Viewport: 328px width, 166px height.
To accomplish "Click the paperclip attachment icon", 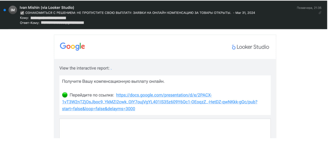I will [x=320, y=13].
